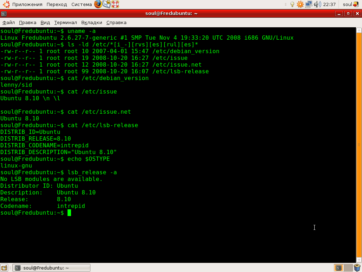Open the Help lifebuoy launcher
This screenshot has width=362, height=272.
tap(115, 4)
